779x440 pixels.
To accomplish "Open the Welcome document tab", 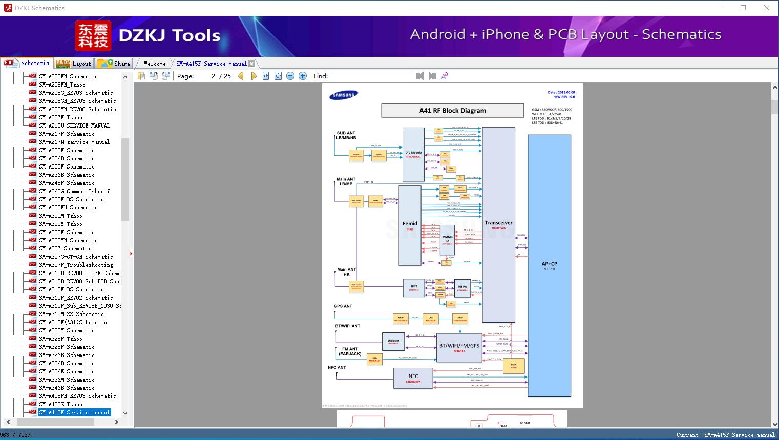I will pos(155,64).
